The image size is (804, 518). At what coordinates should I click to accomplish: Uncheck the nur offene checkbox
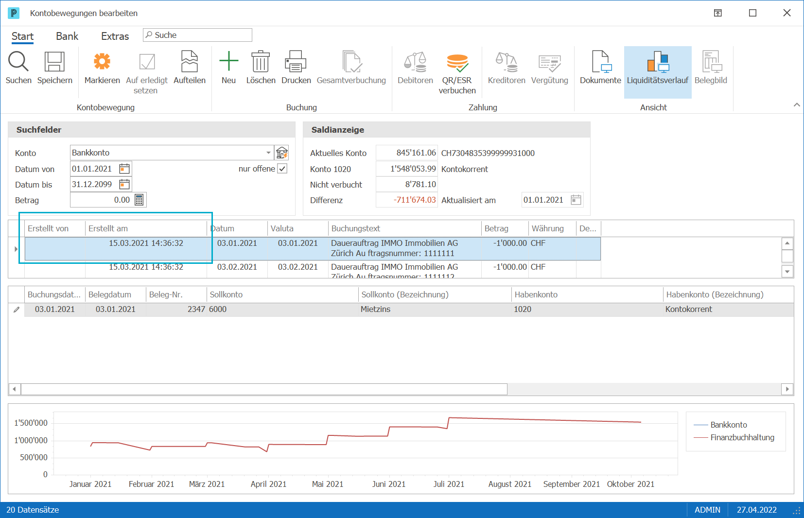tap(282, 169)
